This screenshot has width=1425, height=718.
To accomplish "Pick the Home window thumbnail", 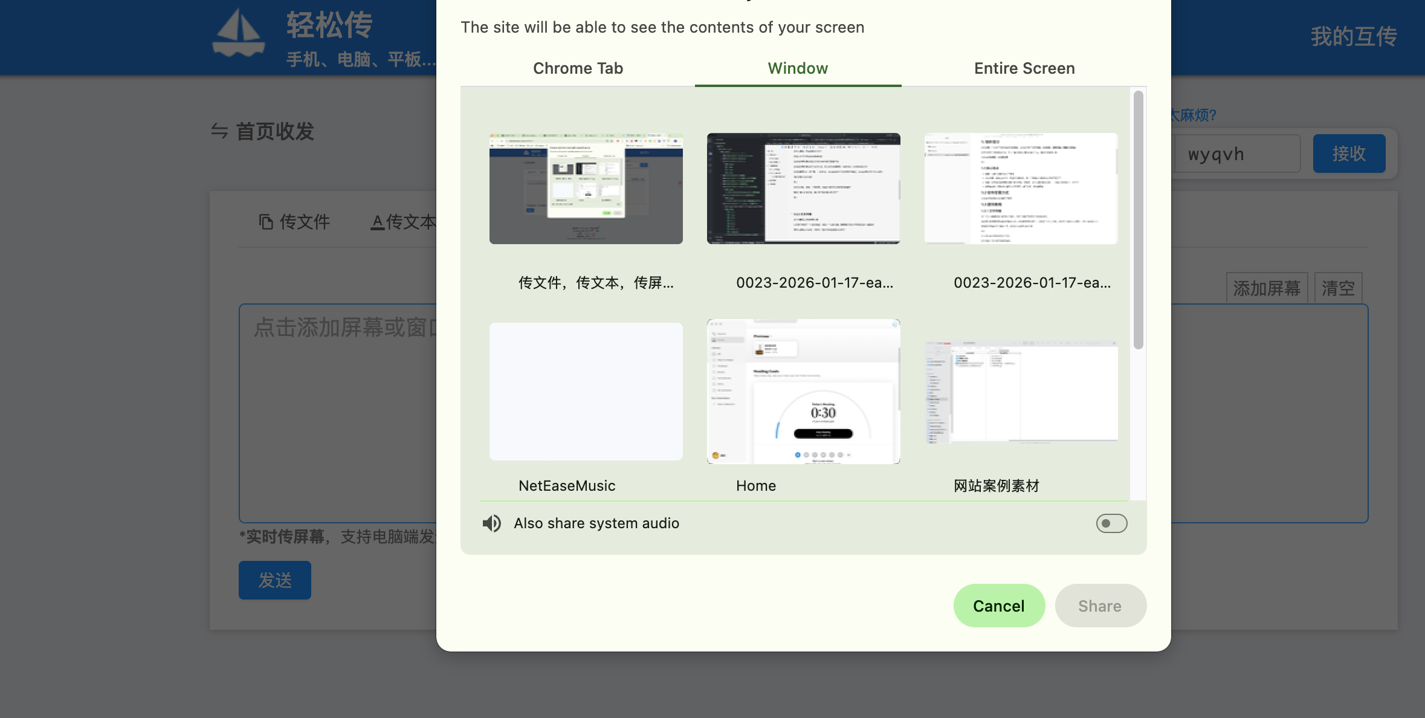I will coord(803,391).
